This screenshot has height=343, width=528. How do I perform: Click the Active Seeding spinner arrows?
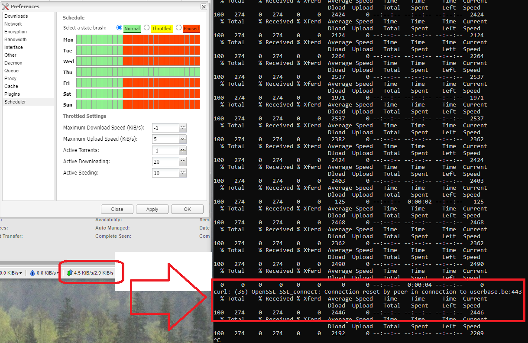[183, 173]
